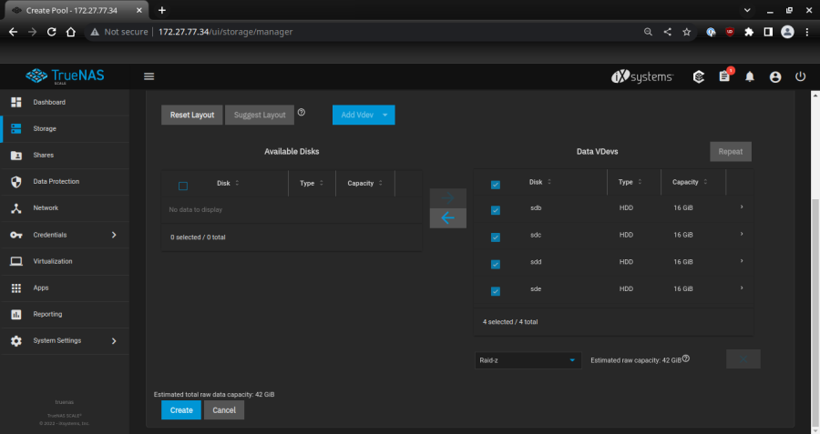Viewport: 820px width, 434px height.
Task: Click the power button icon
Action: 800,76
